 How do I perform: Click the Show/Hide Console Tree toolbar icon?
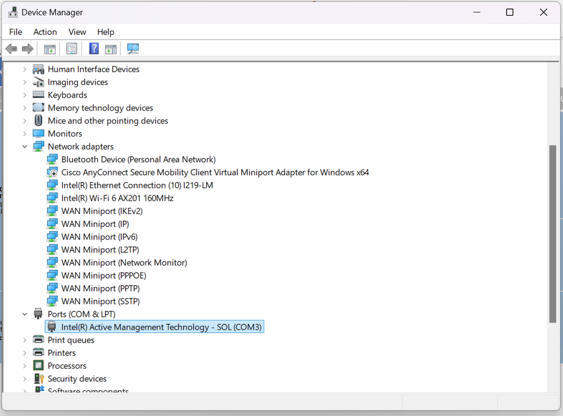(x=49, y=48)
